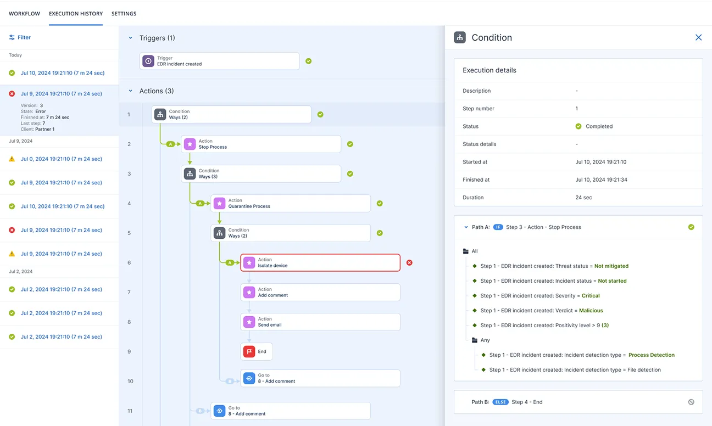
Task: Click the EDR incident created trigger icon
Action: click(148, 61)
